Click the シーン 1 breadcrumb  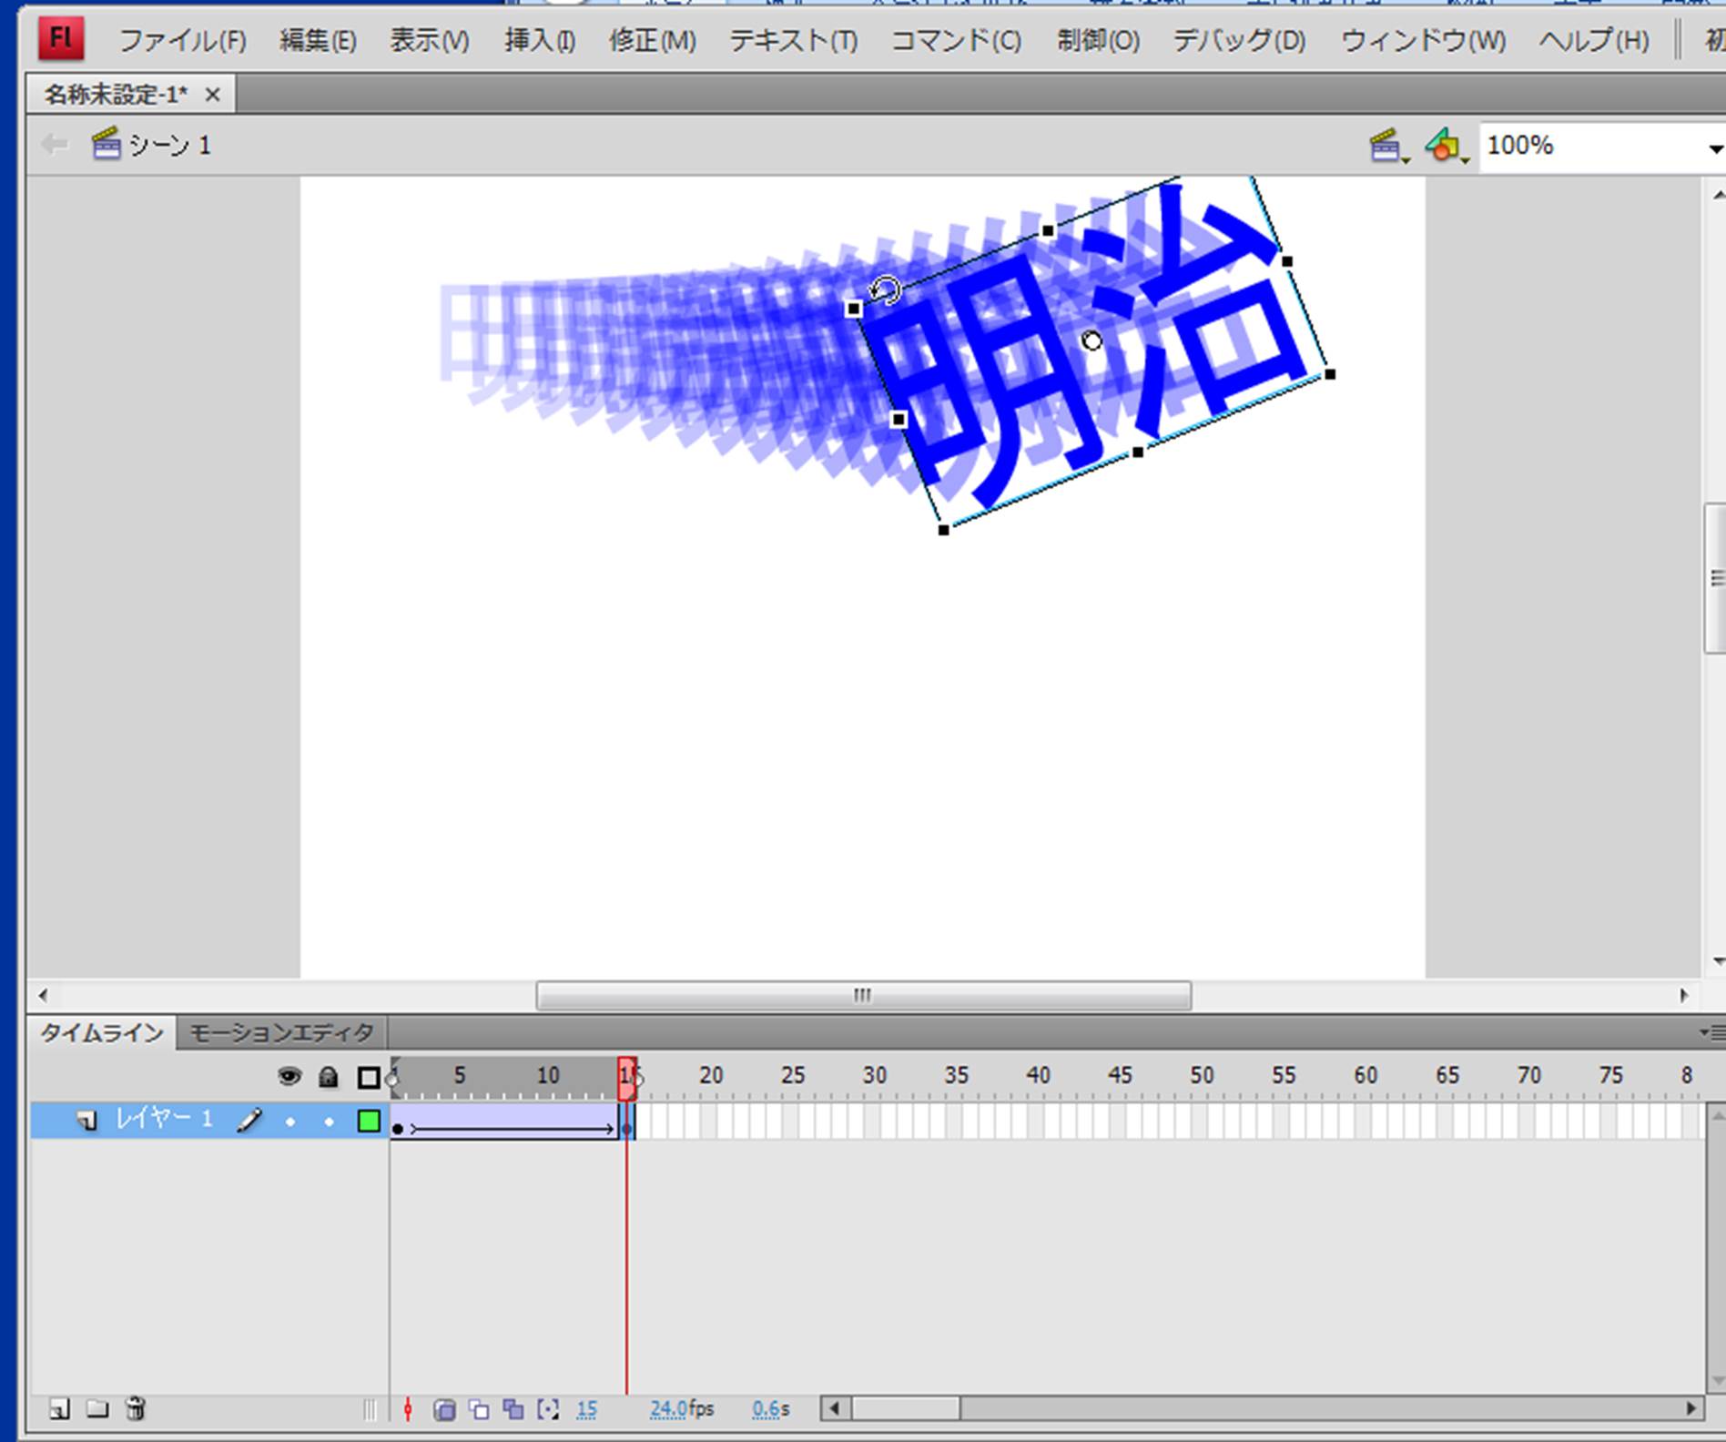(x=168, y=146)
